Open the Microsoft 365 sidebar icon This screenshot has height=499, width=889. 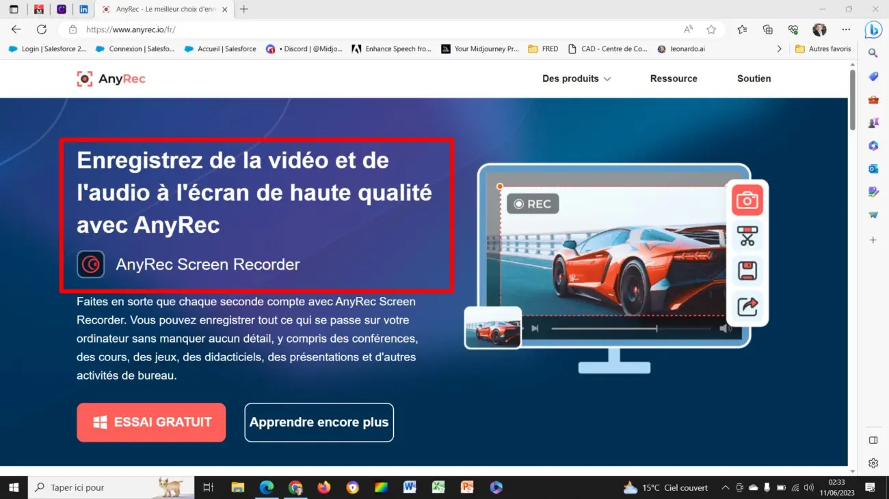pyautogui.click(x=873, y=146)
